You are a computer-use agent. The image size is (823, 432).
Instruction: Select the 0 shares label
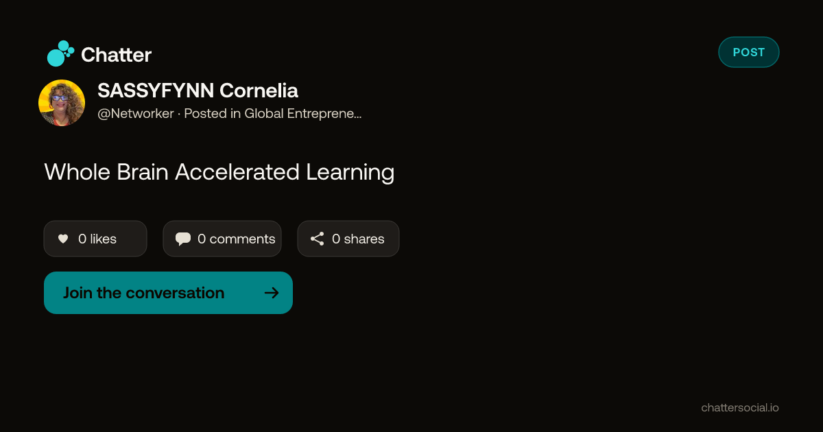click(358, 239)
